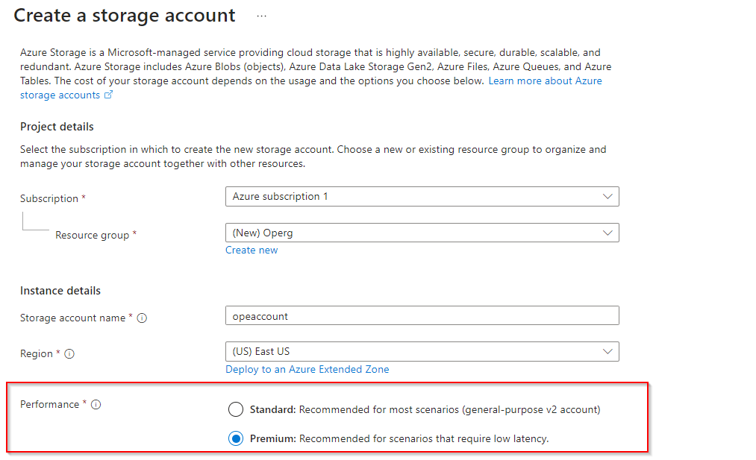Click the 'Resource group' field label
756x460 pixels.
coord(93,235)
